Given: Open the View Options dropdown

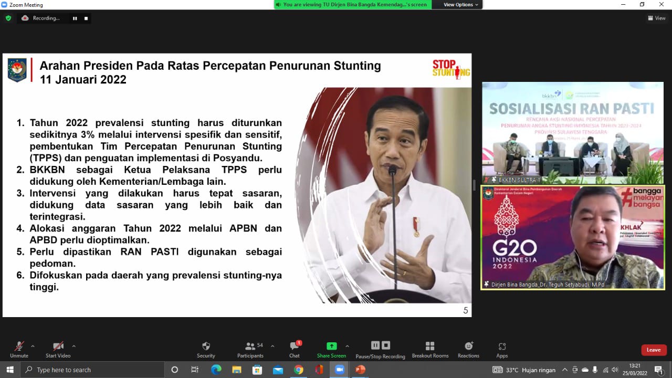Looking at the screenshot, I should [461, 5].
